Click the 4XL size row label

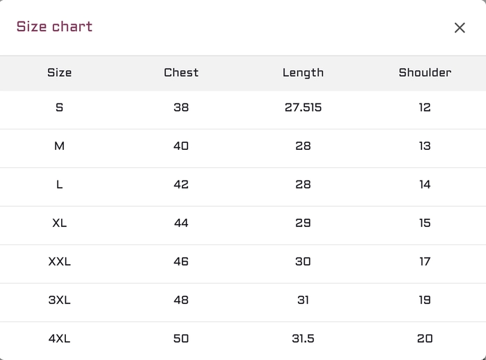point(60,338)
